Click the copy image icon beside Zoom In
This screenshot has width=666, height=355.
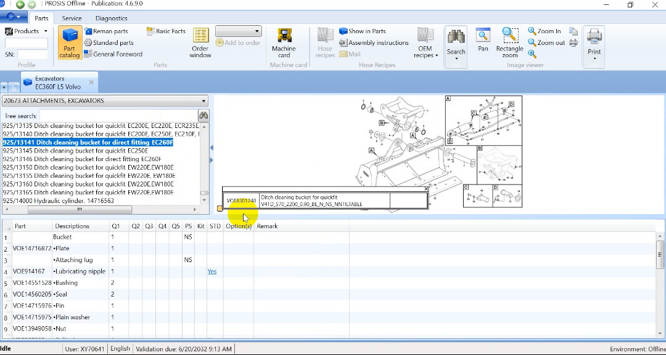(573, 31)
